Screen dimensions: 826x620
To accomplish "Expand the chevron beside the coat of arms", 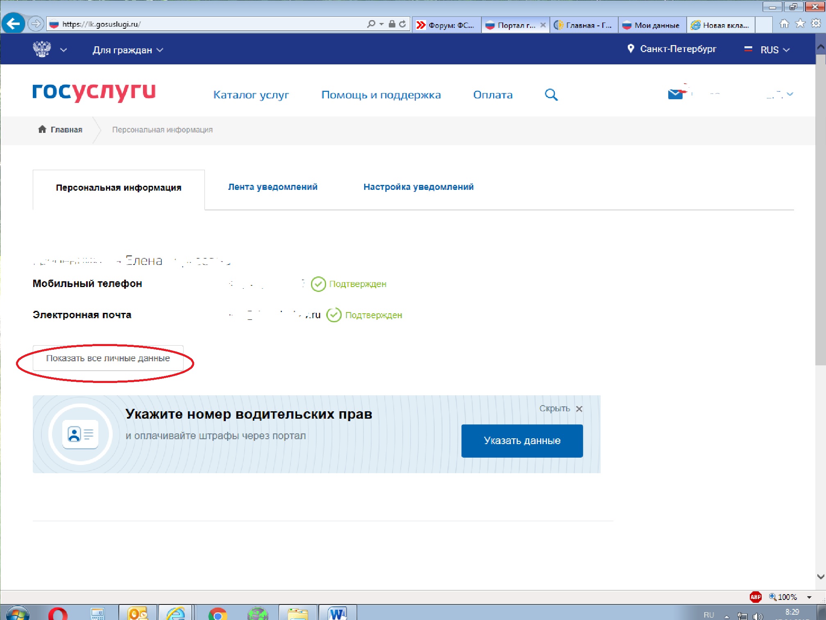I will tap(64, 50).
